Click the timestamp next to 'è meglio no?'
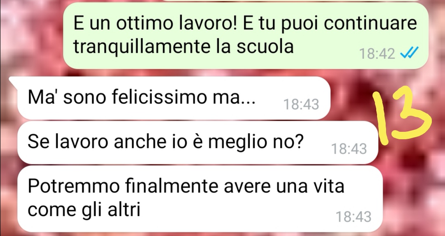445x236 pixels. tap(349, 149)
